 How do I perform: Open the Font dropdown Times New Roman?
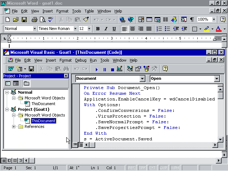[x=75, y=28]
